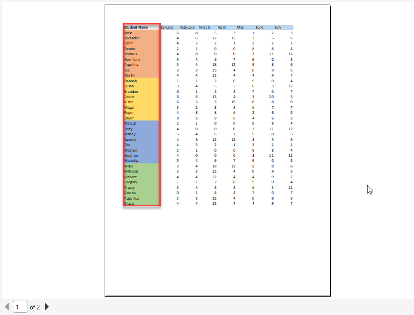
Task: Select the name Susan
Action: click(129, 86)
